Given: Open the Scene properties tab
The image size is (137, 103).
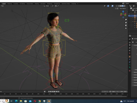Looking at the screenshot, I should [130, 51].
